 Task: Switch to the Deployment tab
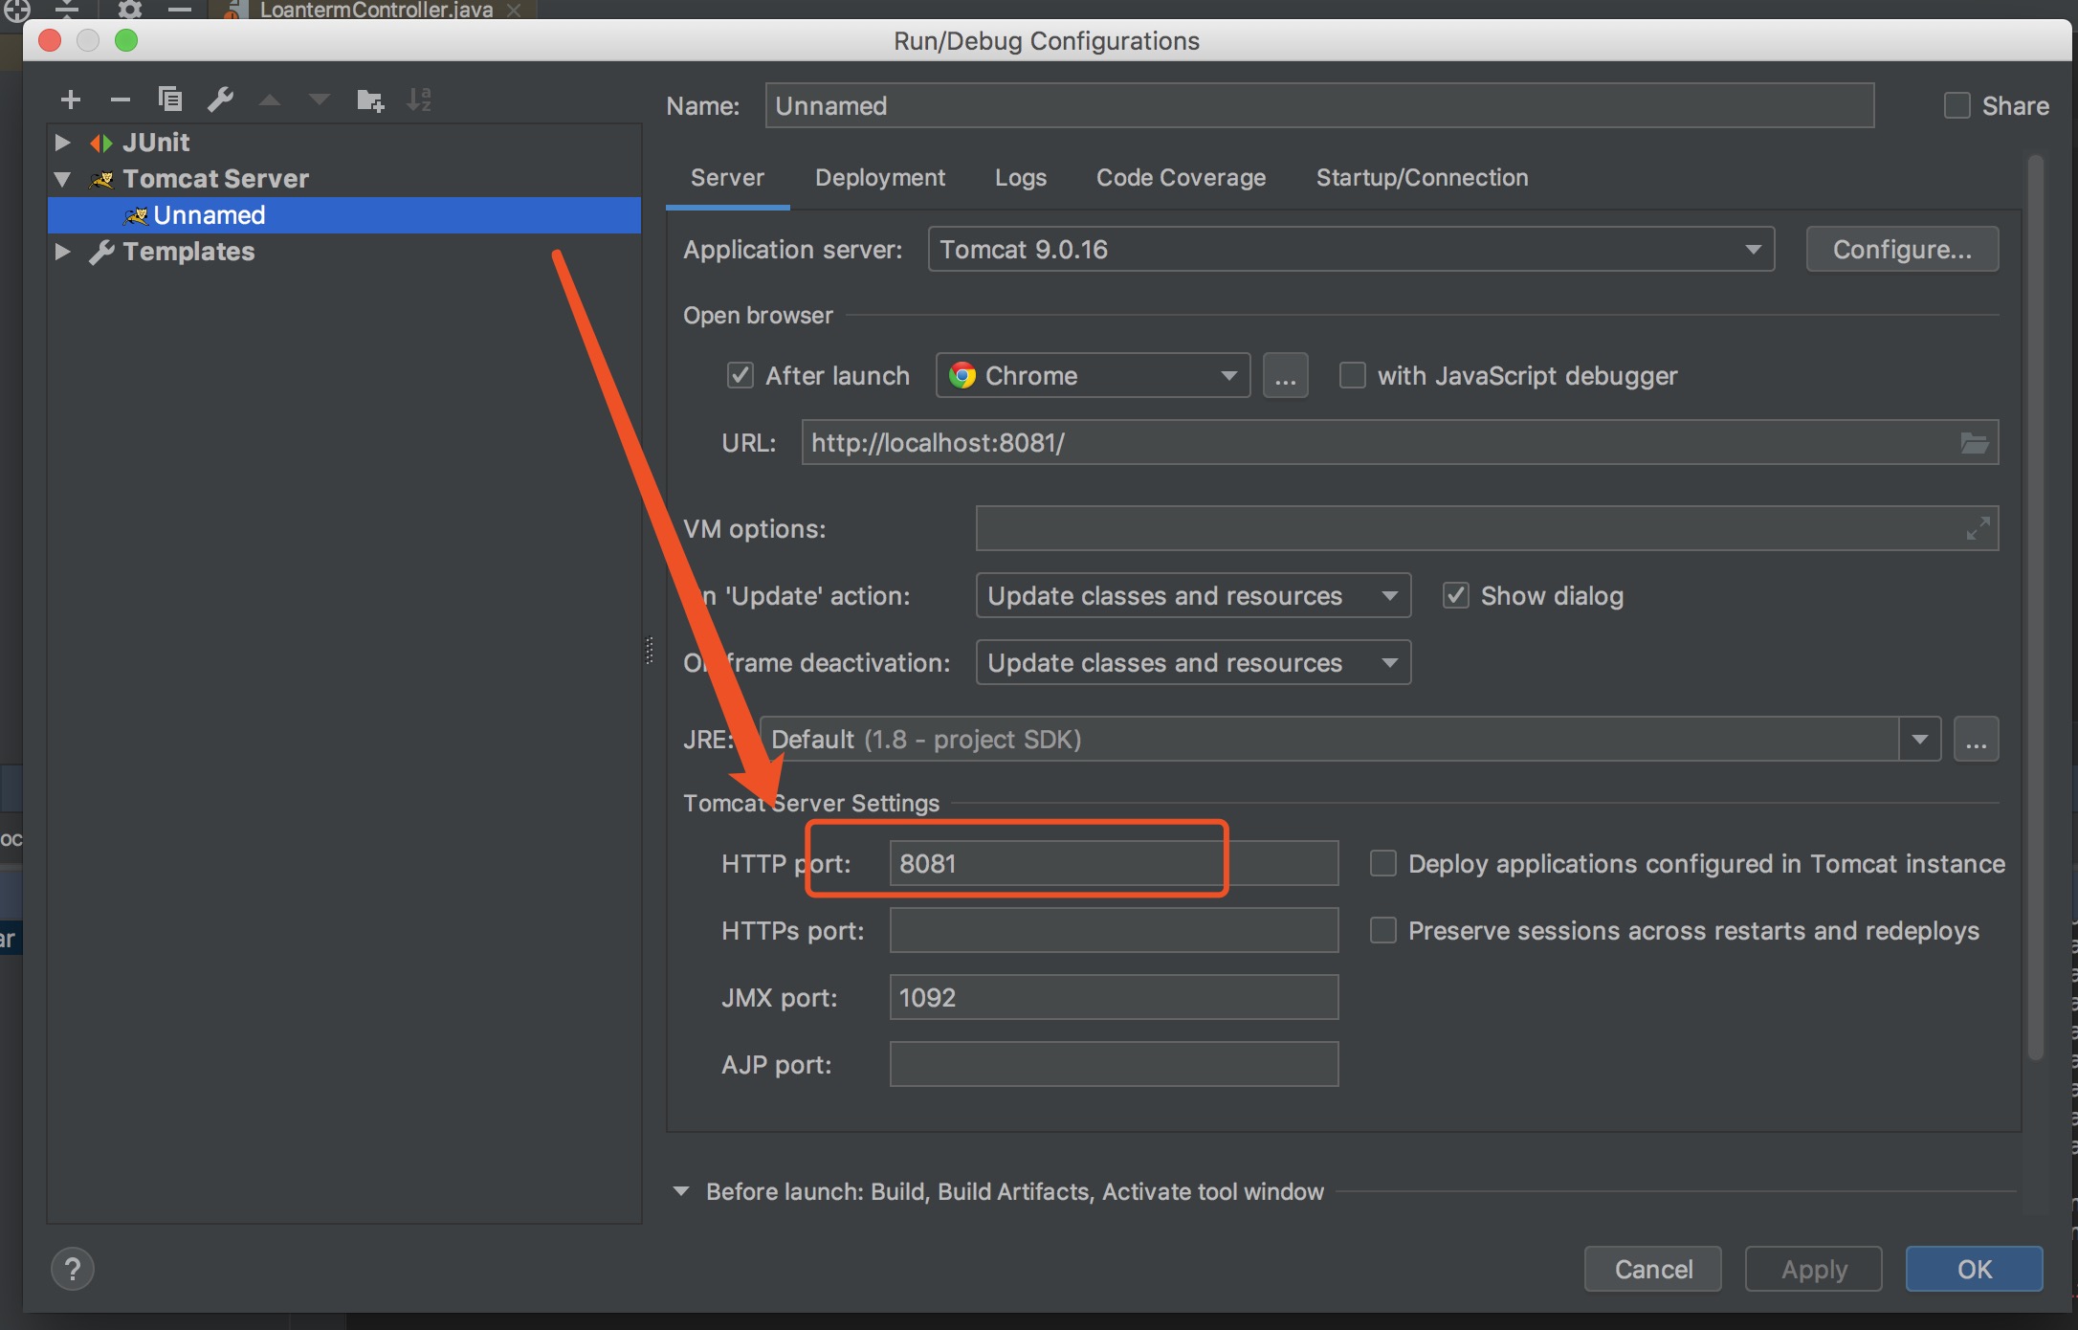[x=880, y=178]
